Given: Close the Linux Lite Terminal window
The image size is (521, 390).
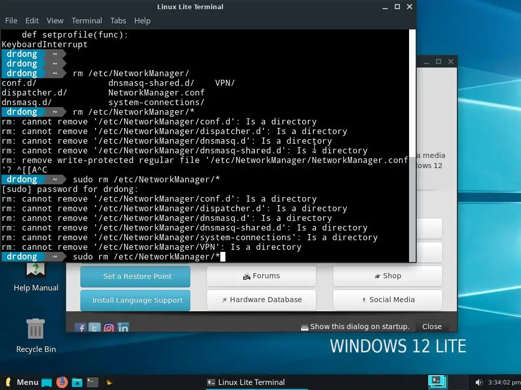Looking at the screenshot, I should [x=410, y=7].
